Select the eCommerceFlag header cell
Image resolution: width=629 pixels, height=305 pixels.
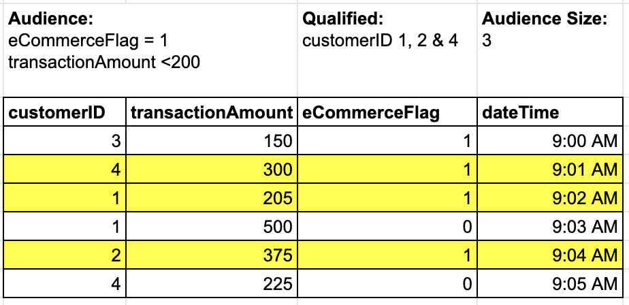coord(387,112)
